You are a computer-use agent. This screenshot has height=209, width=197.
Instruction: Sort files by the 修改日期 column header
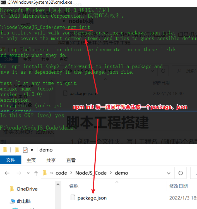tap(178, 186)
